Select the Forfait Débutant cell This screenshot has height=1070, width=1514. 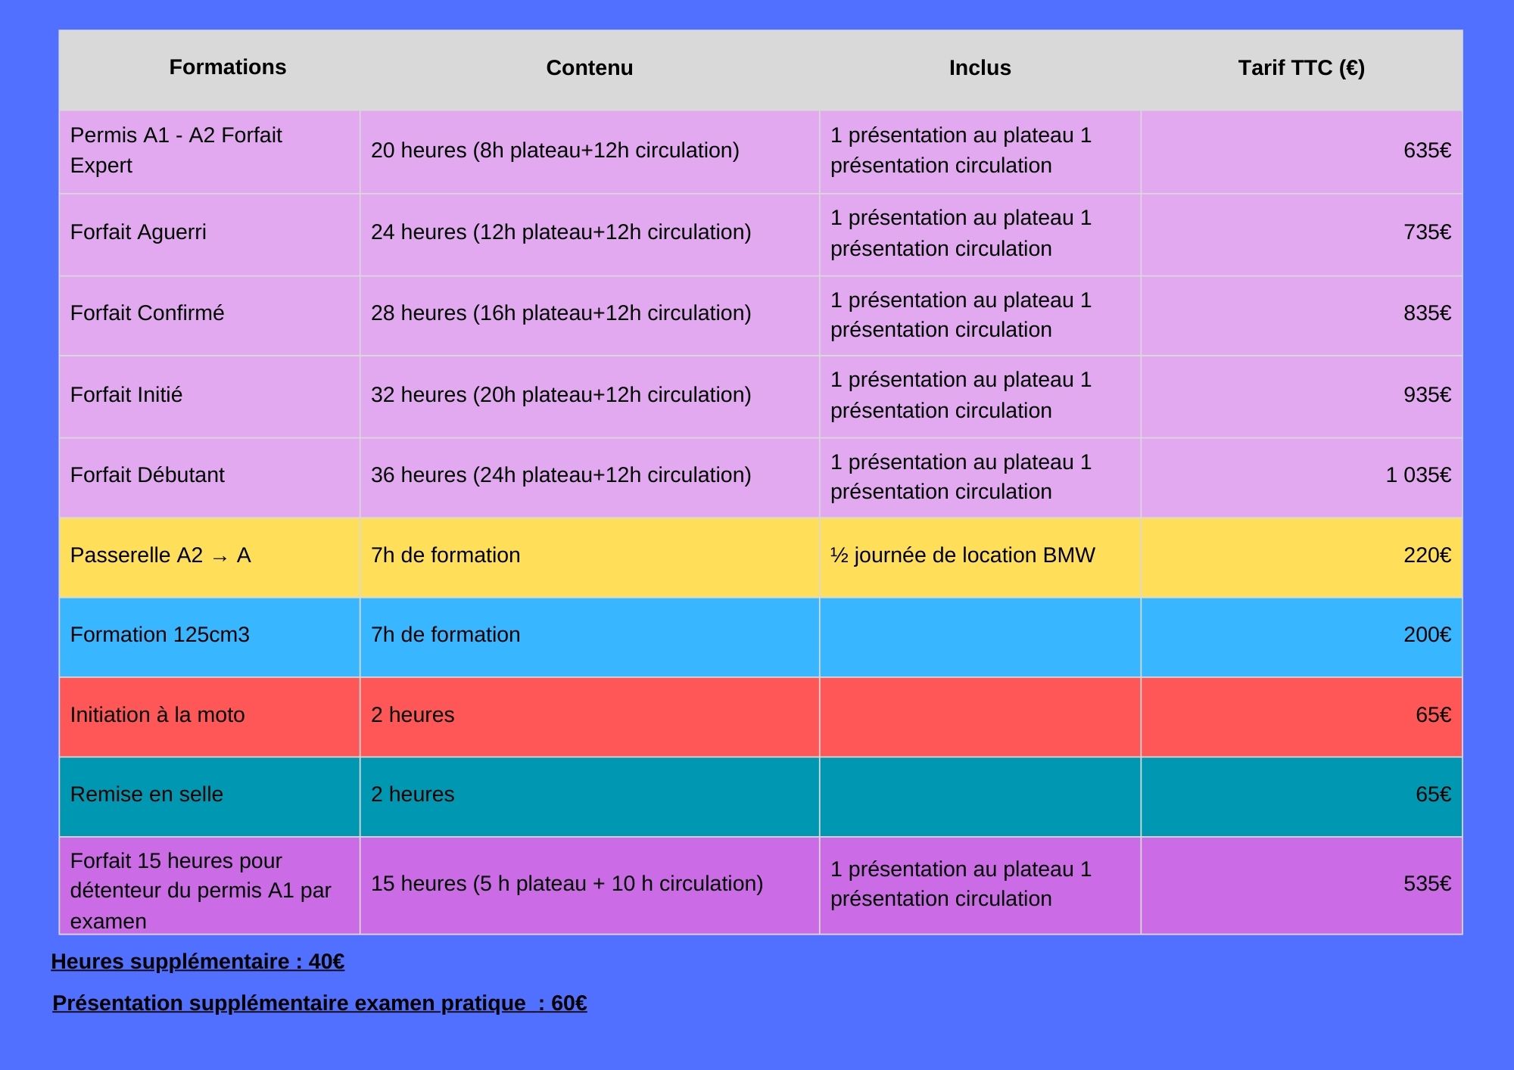147,475
